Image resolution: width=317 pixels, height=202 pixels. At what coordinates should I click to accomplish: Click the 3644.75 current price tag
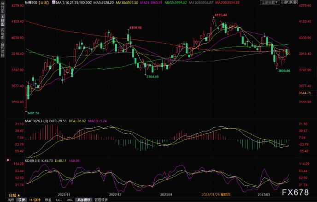(305, 93)
